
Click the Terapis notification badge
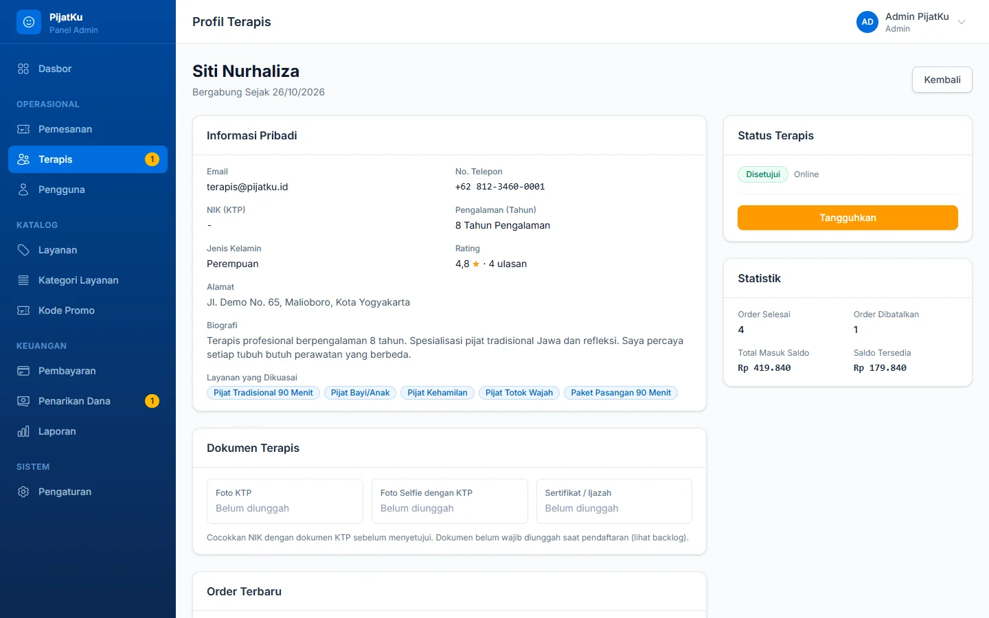coord(152,159)
